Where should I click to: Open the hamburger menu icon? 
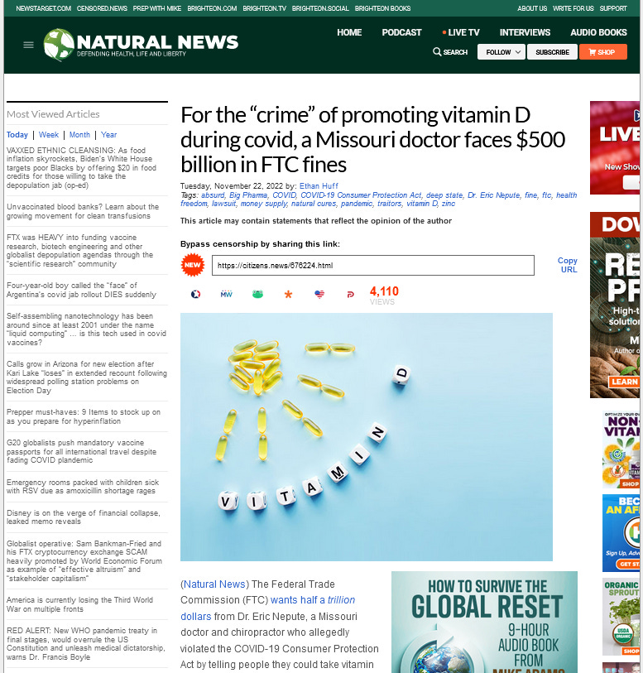(28, 45)
